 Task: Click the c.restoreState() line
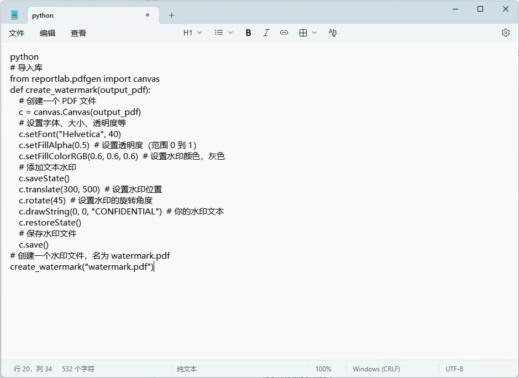(50, 223)
